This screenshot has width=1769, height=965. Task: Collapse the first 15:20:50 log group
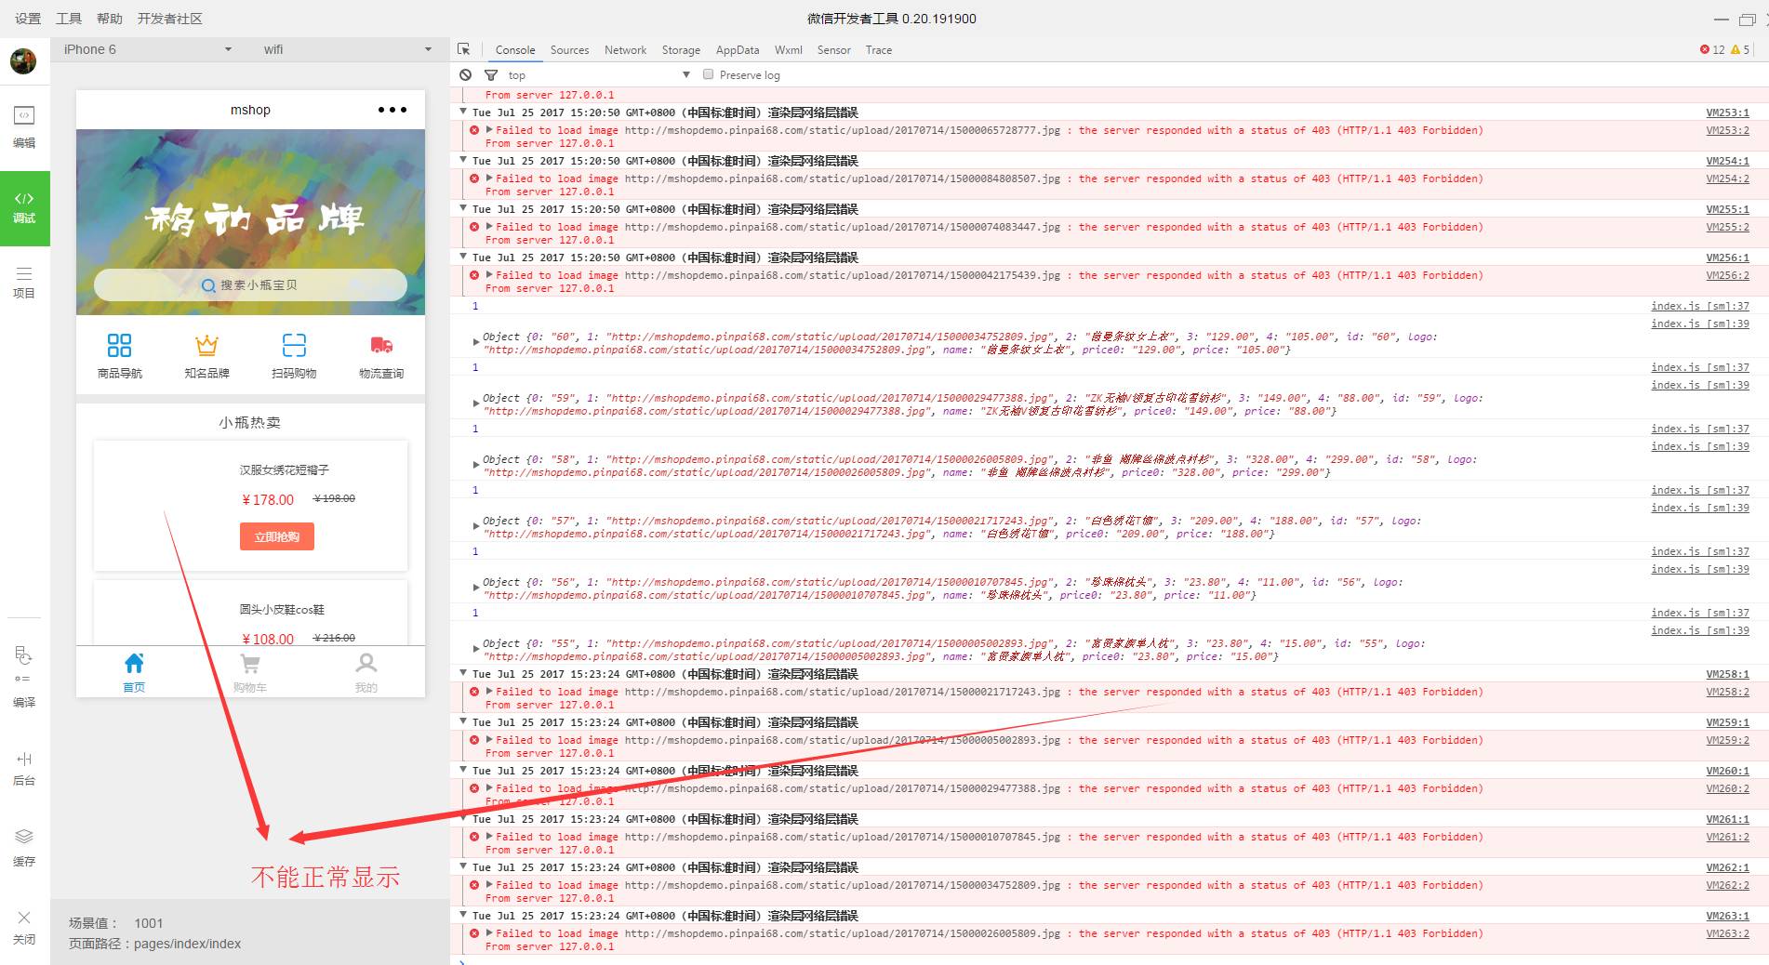pos(463,112)
